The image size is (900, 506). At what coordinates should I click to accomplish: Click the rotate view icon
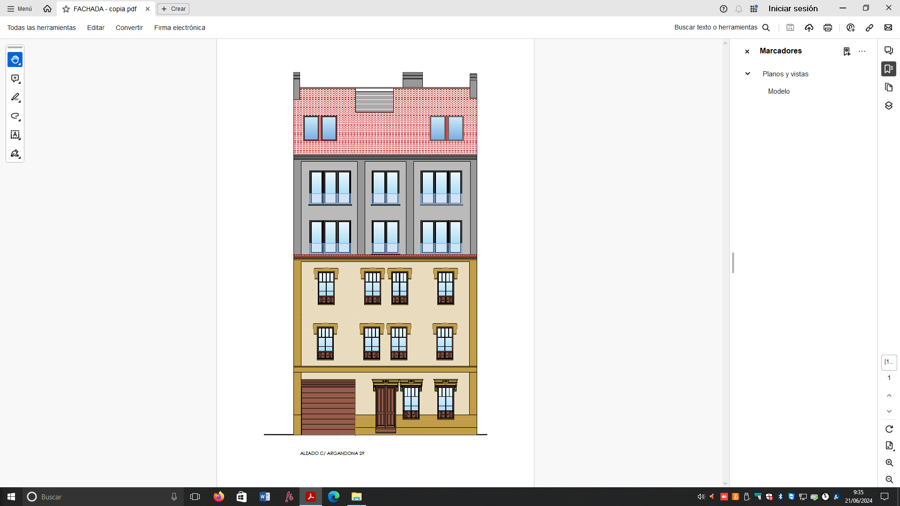(x=889, y=429)
